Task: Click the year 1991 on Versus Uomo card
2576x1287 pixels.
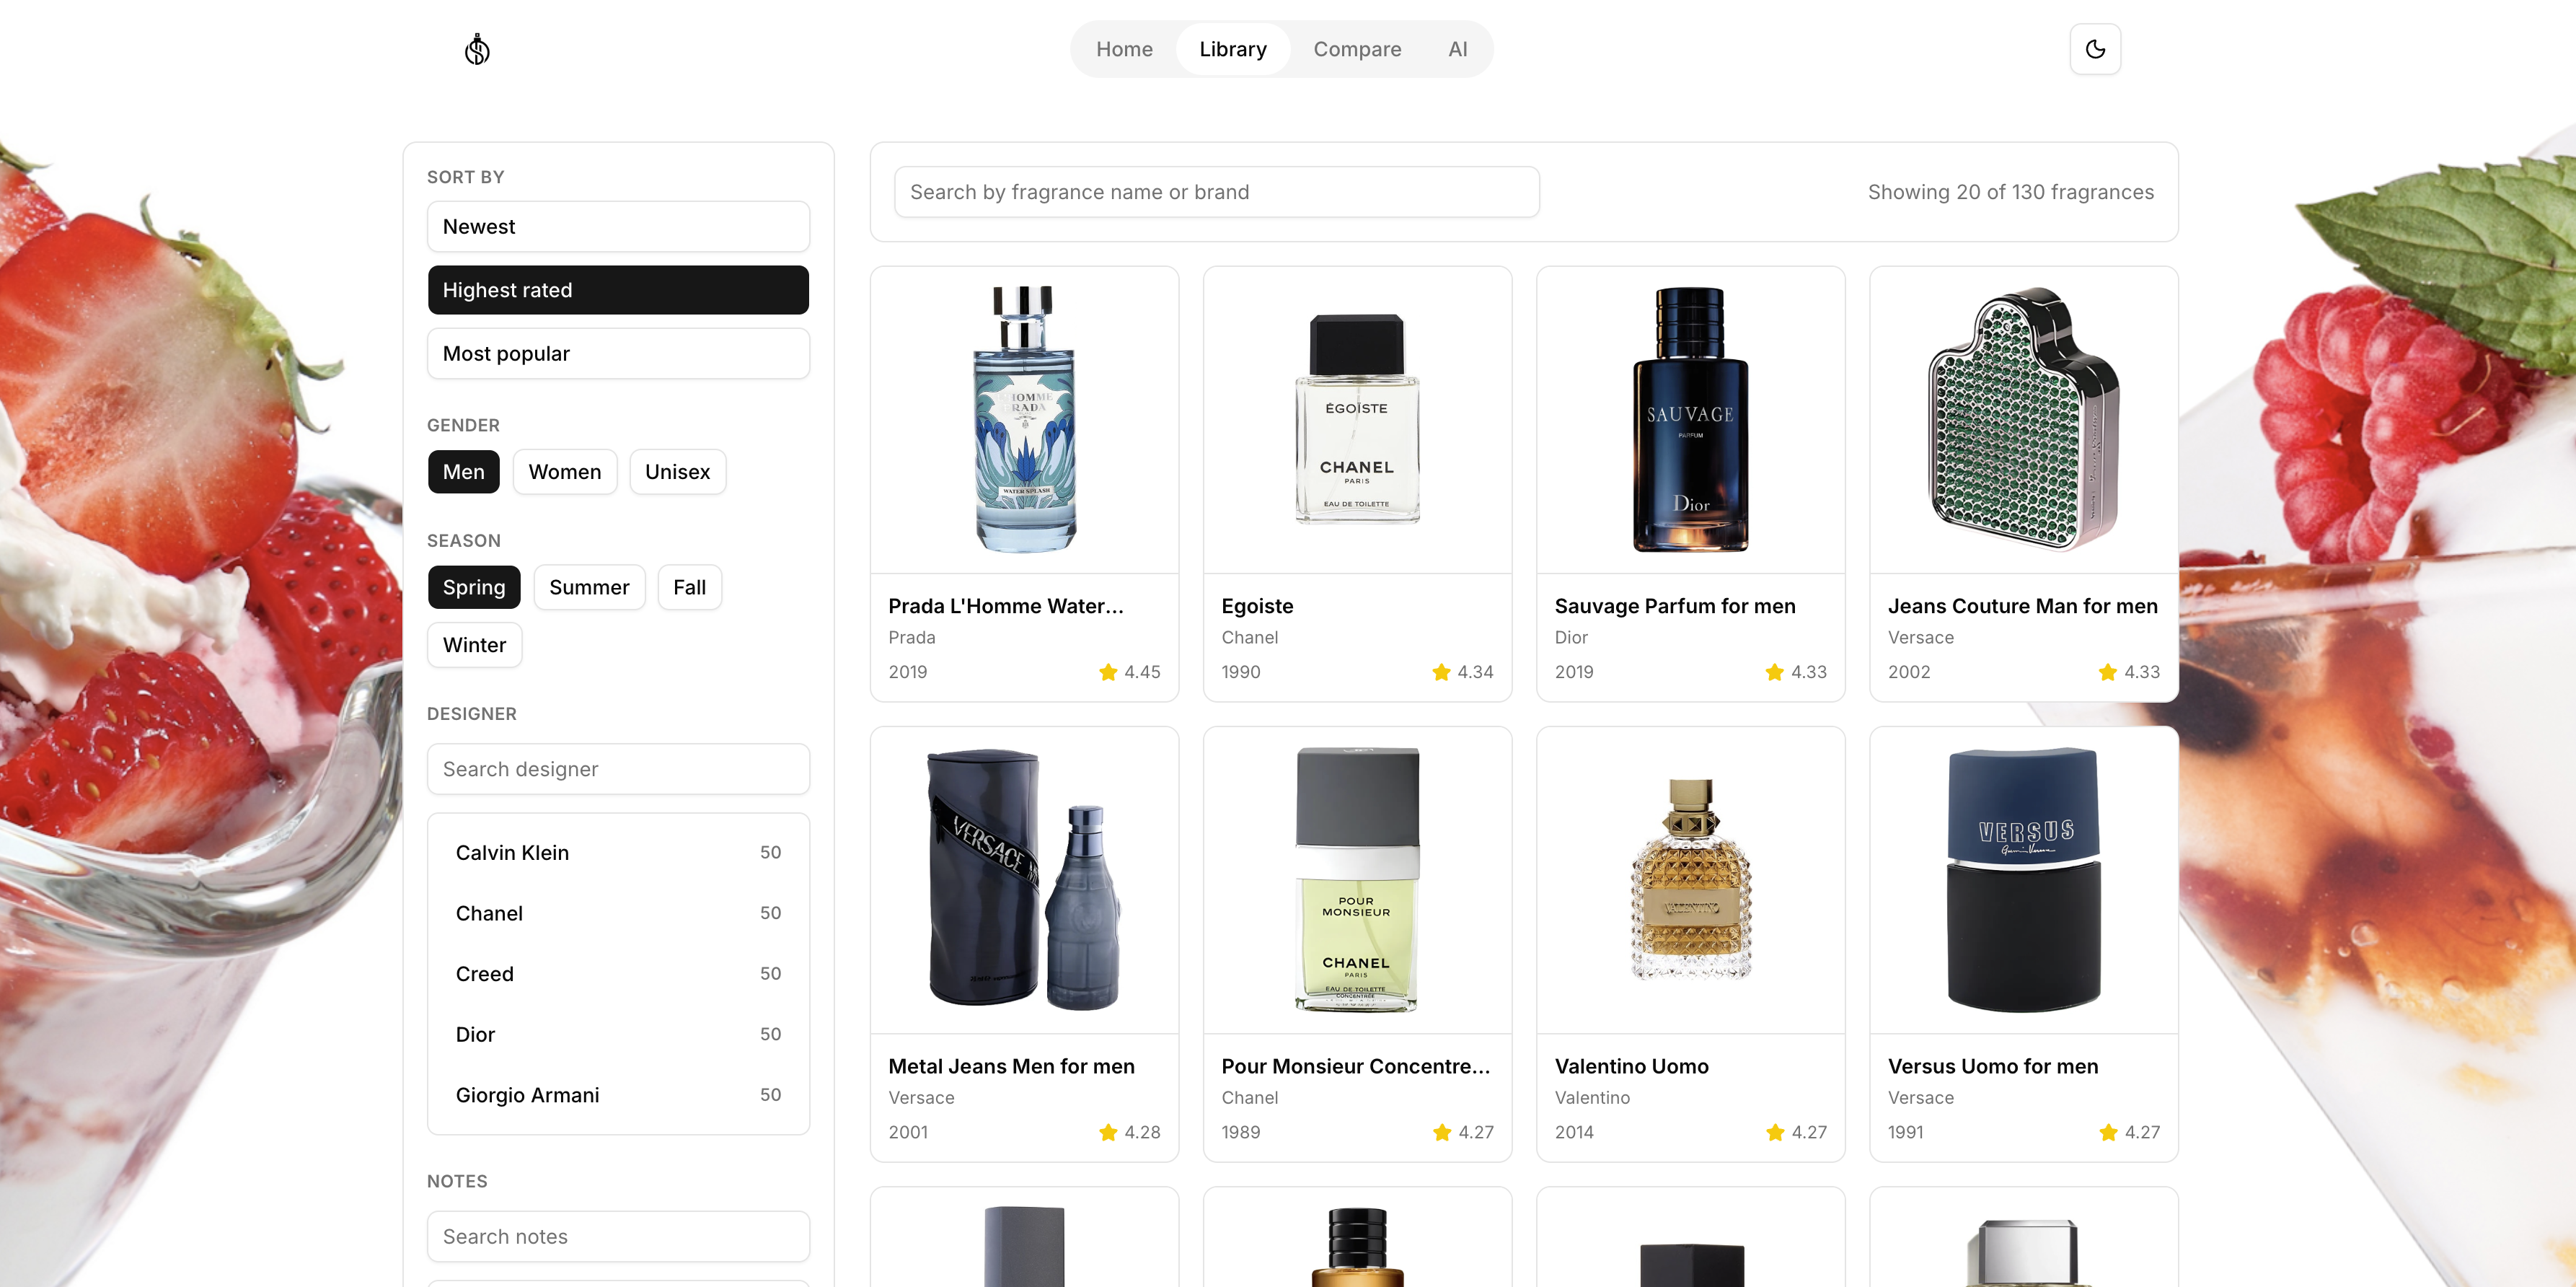Action: tap(1906, 1132)
